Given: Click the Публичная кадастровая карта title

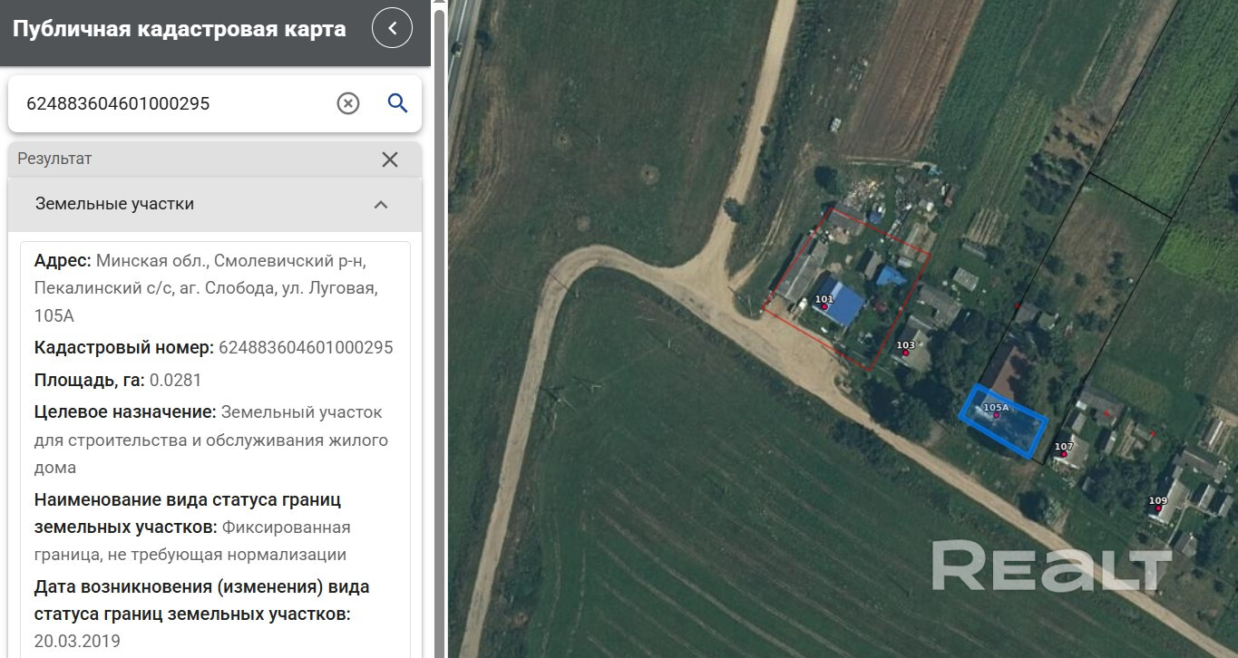Looking at the screenshot, I should [179, 29].
